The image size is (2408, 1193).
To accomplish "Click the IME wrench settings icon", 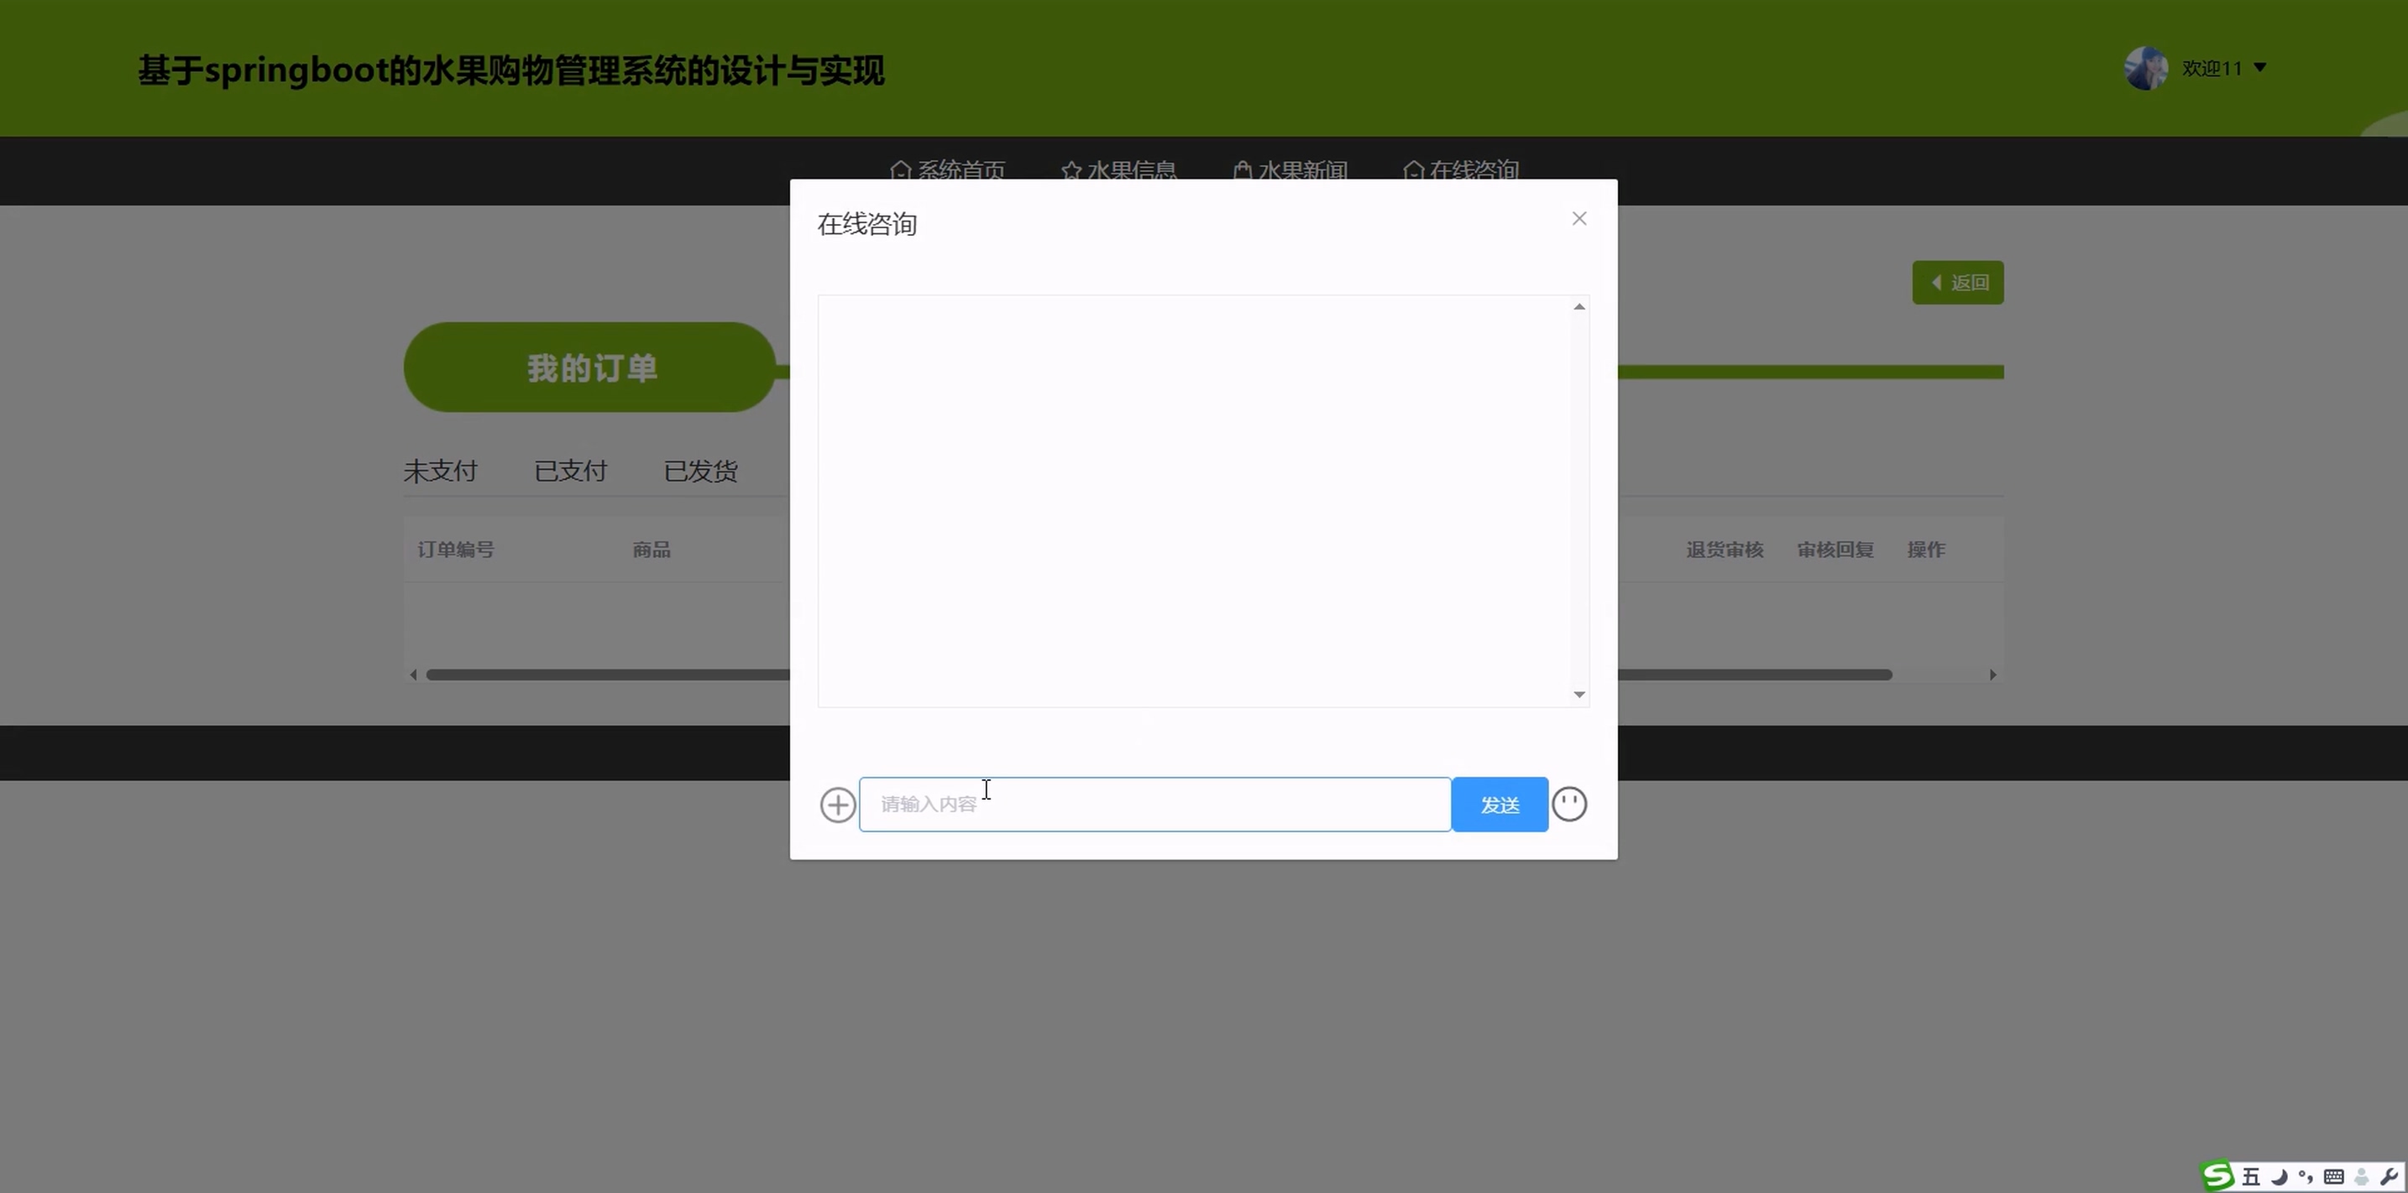I will (x=2389, y=1177).
